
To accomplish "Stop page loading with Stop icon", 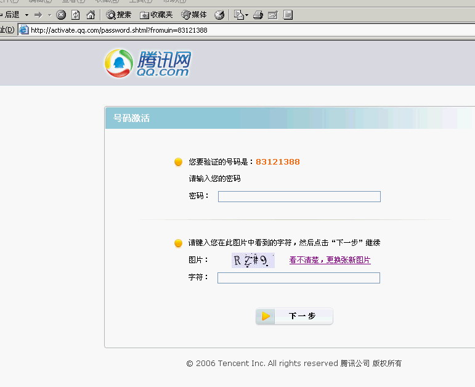I will pyautogui.click(x=61, y=15).
